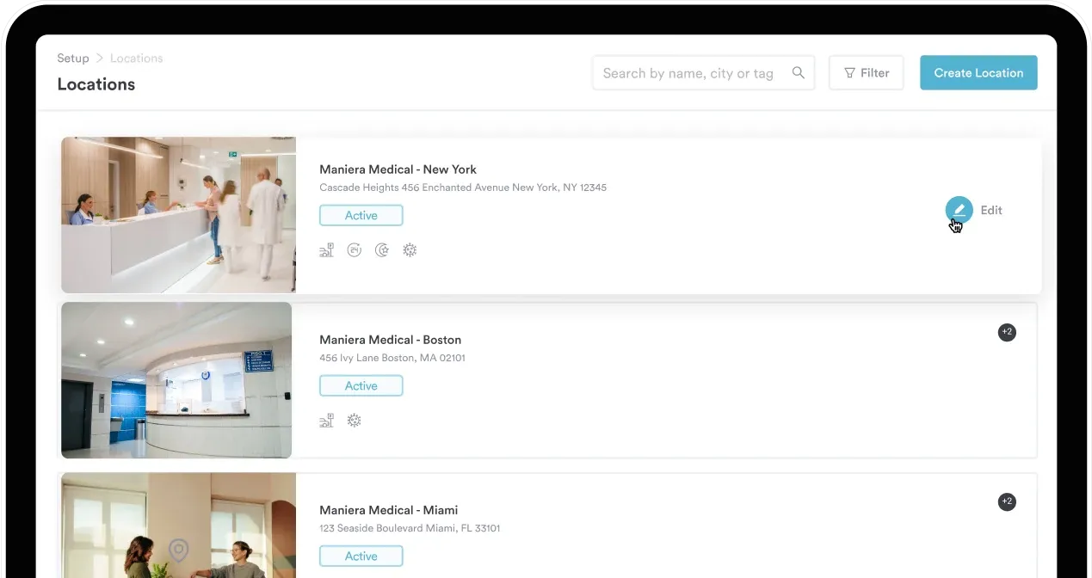Image resolution: width=1092 pixels, height=578 pixels.
Task: Expand the +2 badge on Boston row
Action: click(1007, 332)
